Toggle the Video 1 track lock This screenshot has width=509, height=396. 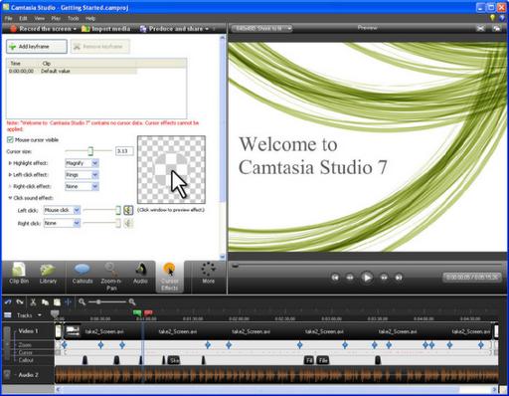coord(7,343)
